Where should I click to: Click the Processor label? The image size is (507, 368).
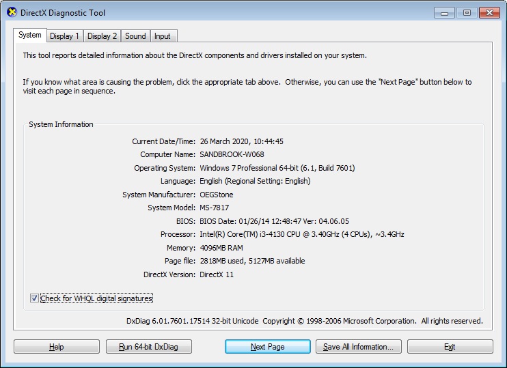click(178, 234)
